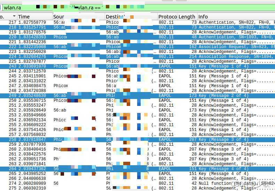Select packet 221 at time 1.831442236
This screenshot has width=275, height=191.
137,42
